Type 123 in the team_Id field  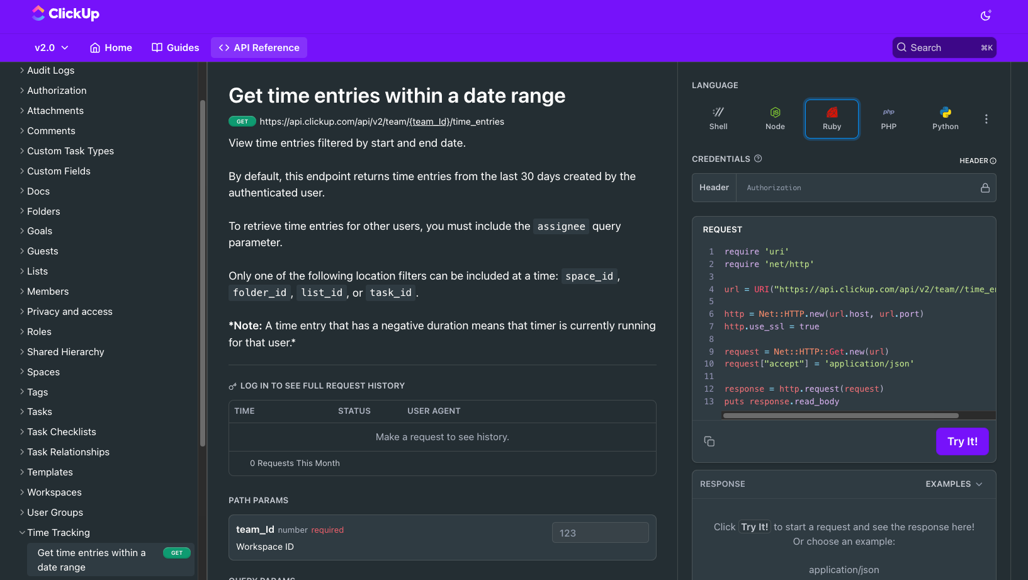pos(599,532)
